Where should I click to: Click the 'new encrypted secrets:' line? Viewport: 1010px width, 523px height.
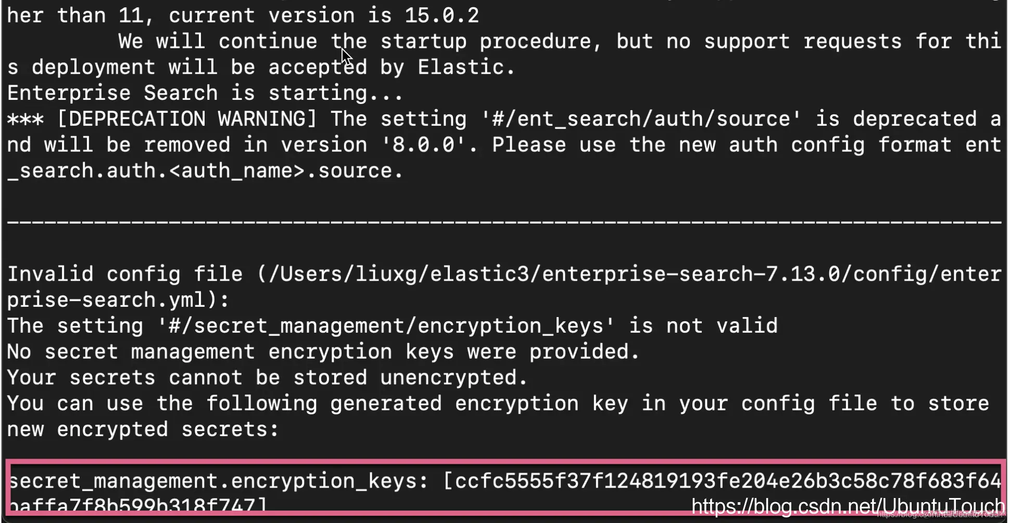tap(143, 429)
